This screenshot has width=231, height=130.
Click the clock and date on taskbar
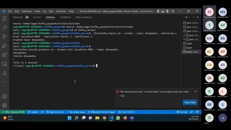(193, 118)
